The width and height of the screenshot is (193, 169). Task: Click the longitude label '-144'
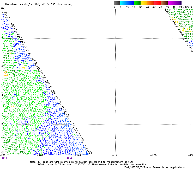tap(78, 155)
